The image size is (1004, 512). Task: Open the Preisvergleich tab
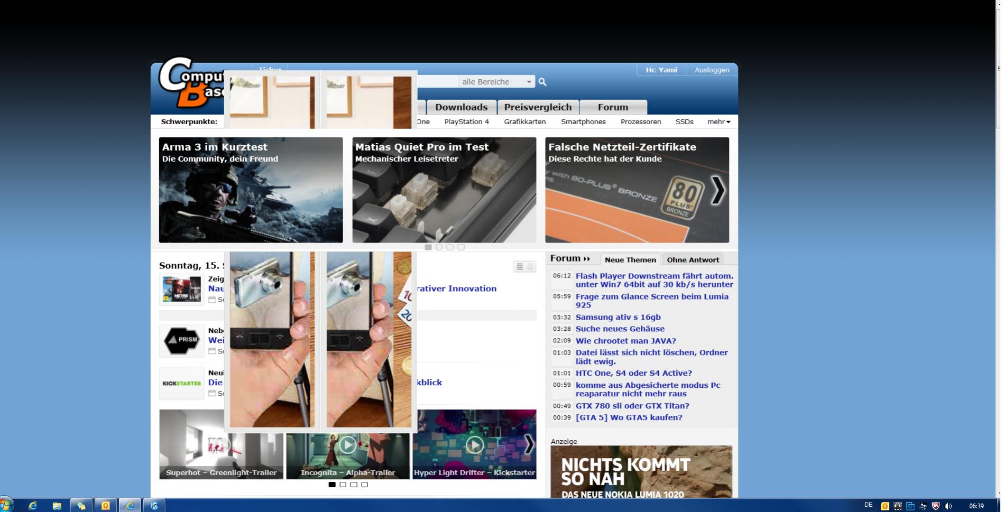tap(538, 107)
